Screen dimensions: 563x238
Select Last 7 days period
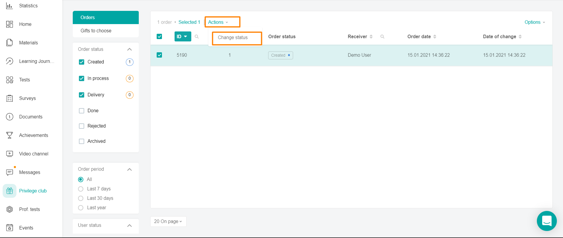81,189
